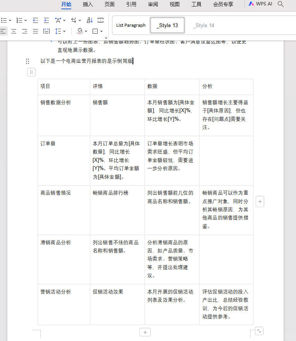Apply shading fill color
Viewport: 296px width, 341px height.
80,31
